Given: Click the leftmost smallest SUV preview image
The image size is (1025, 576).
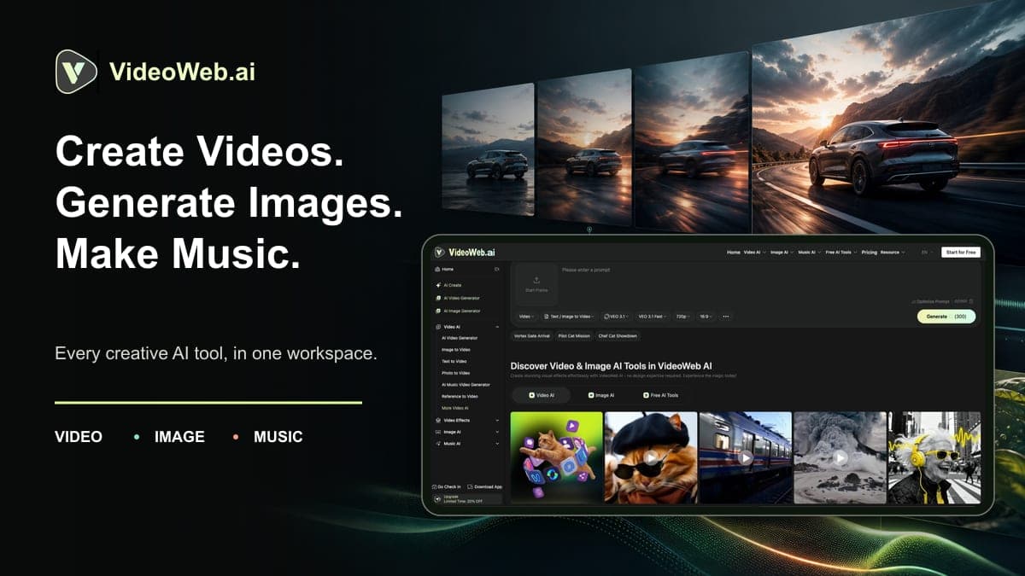Looking at the screenshot, I should tap(488, 150).
